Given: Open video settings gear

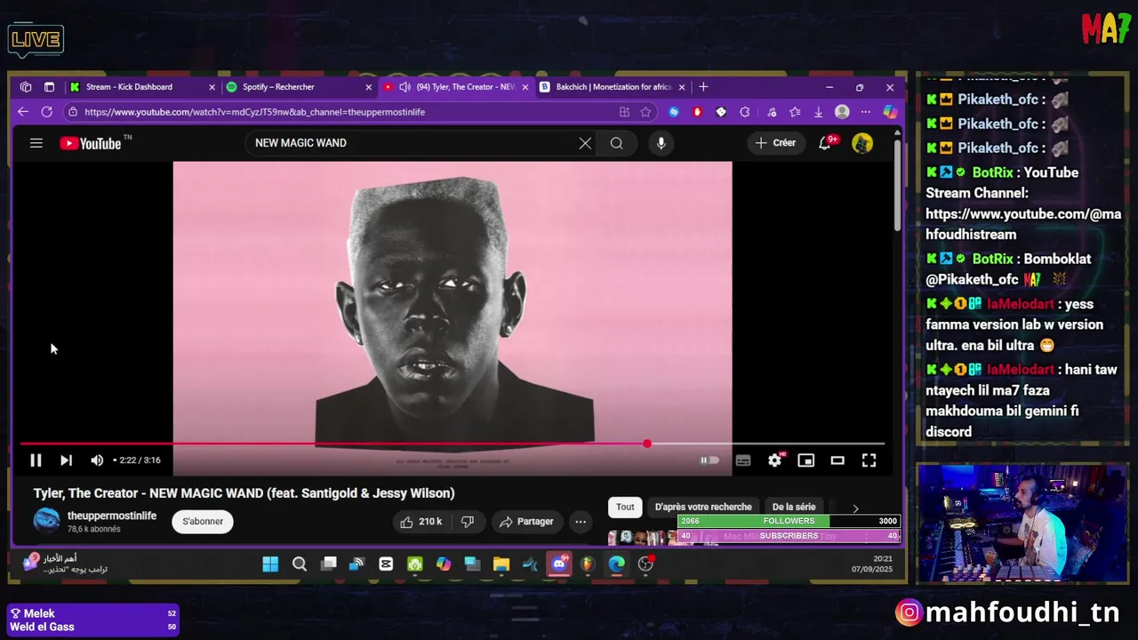Looking at the screenshot, I should 775,460.
